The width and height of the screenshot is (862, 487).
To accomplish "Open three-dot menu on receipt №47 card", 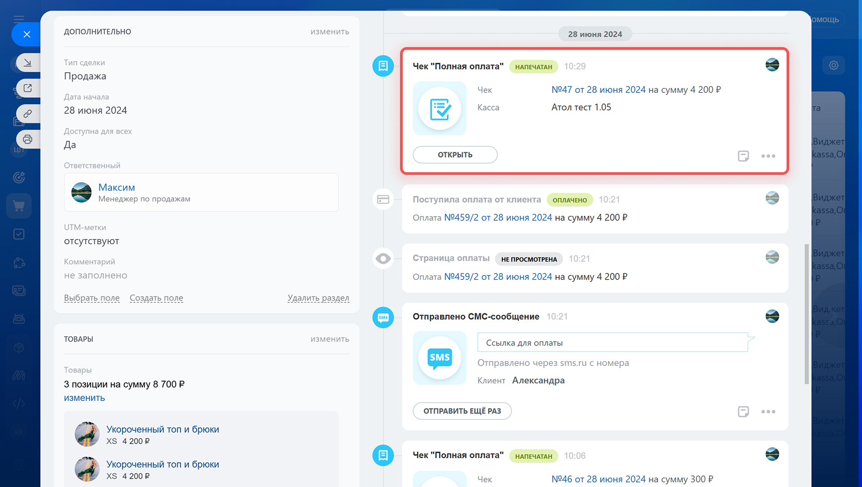I will (x=768, y=156).
